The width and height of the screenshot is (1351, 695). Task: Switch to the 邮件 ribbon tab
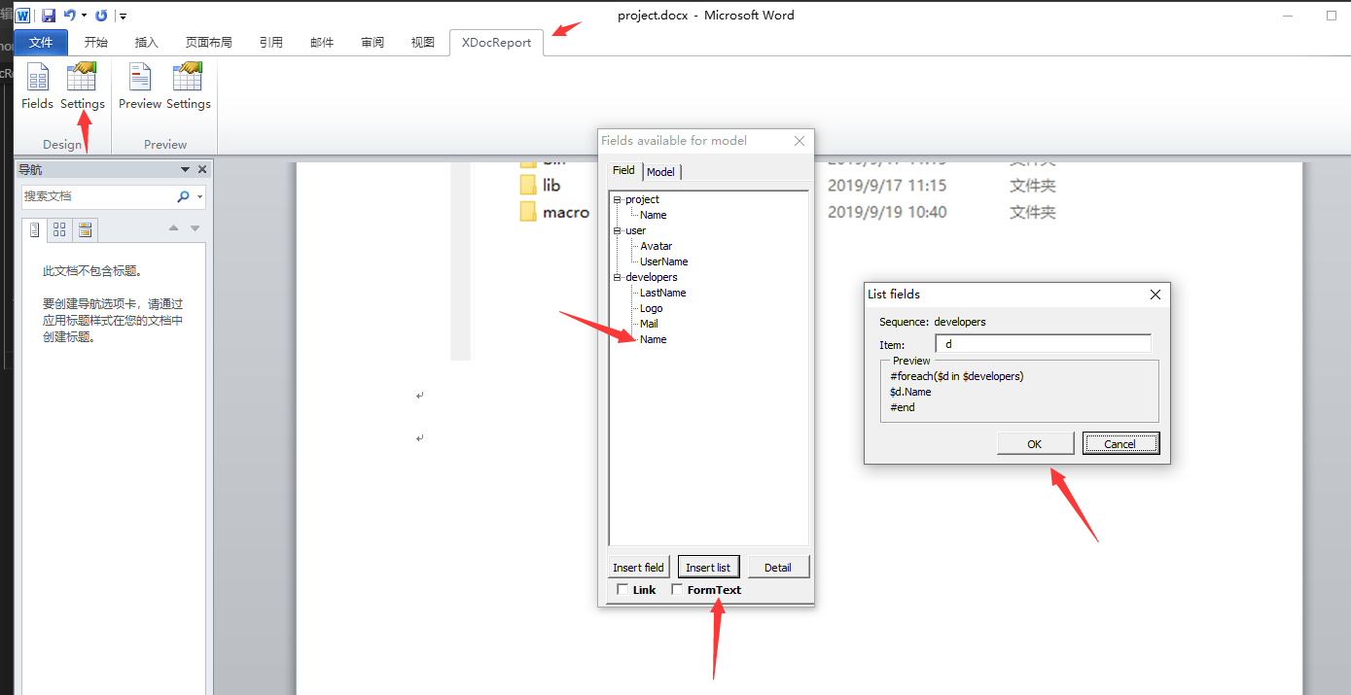tap(322, 43)
